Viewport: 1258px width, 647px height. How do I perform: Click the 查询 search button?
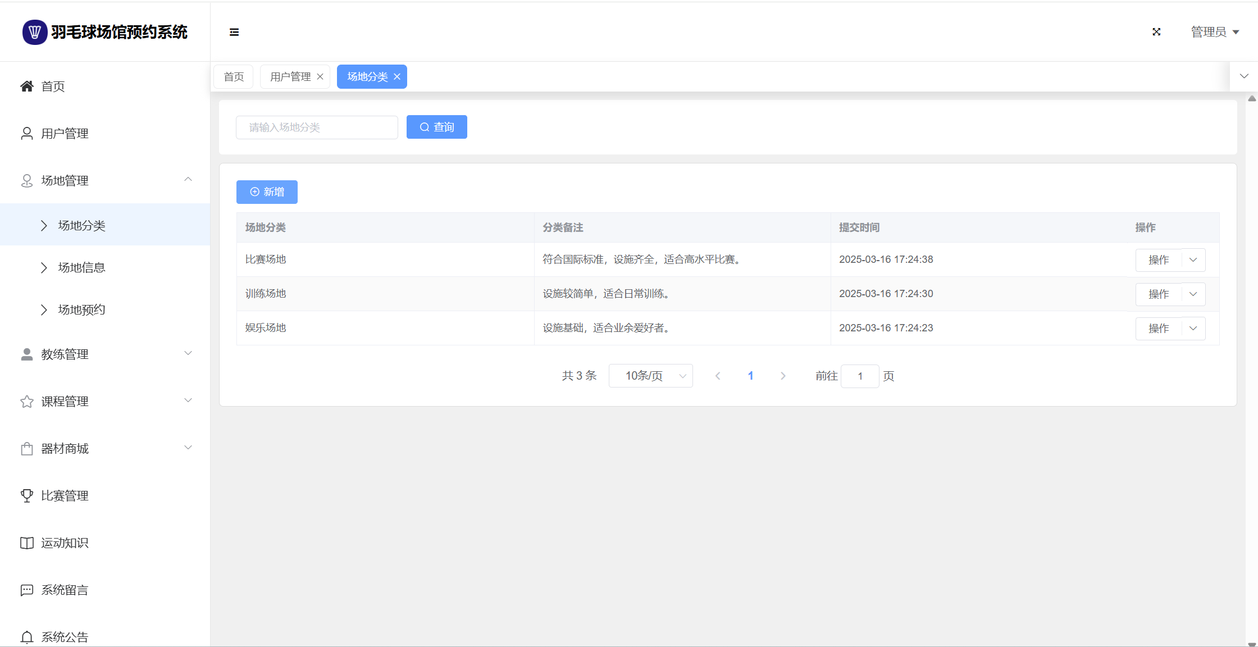pyautogui.click(x=436, y=127)
